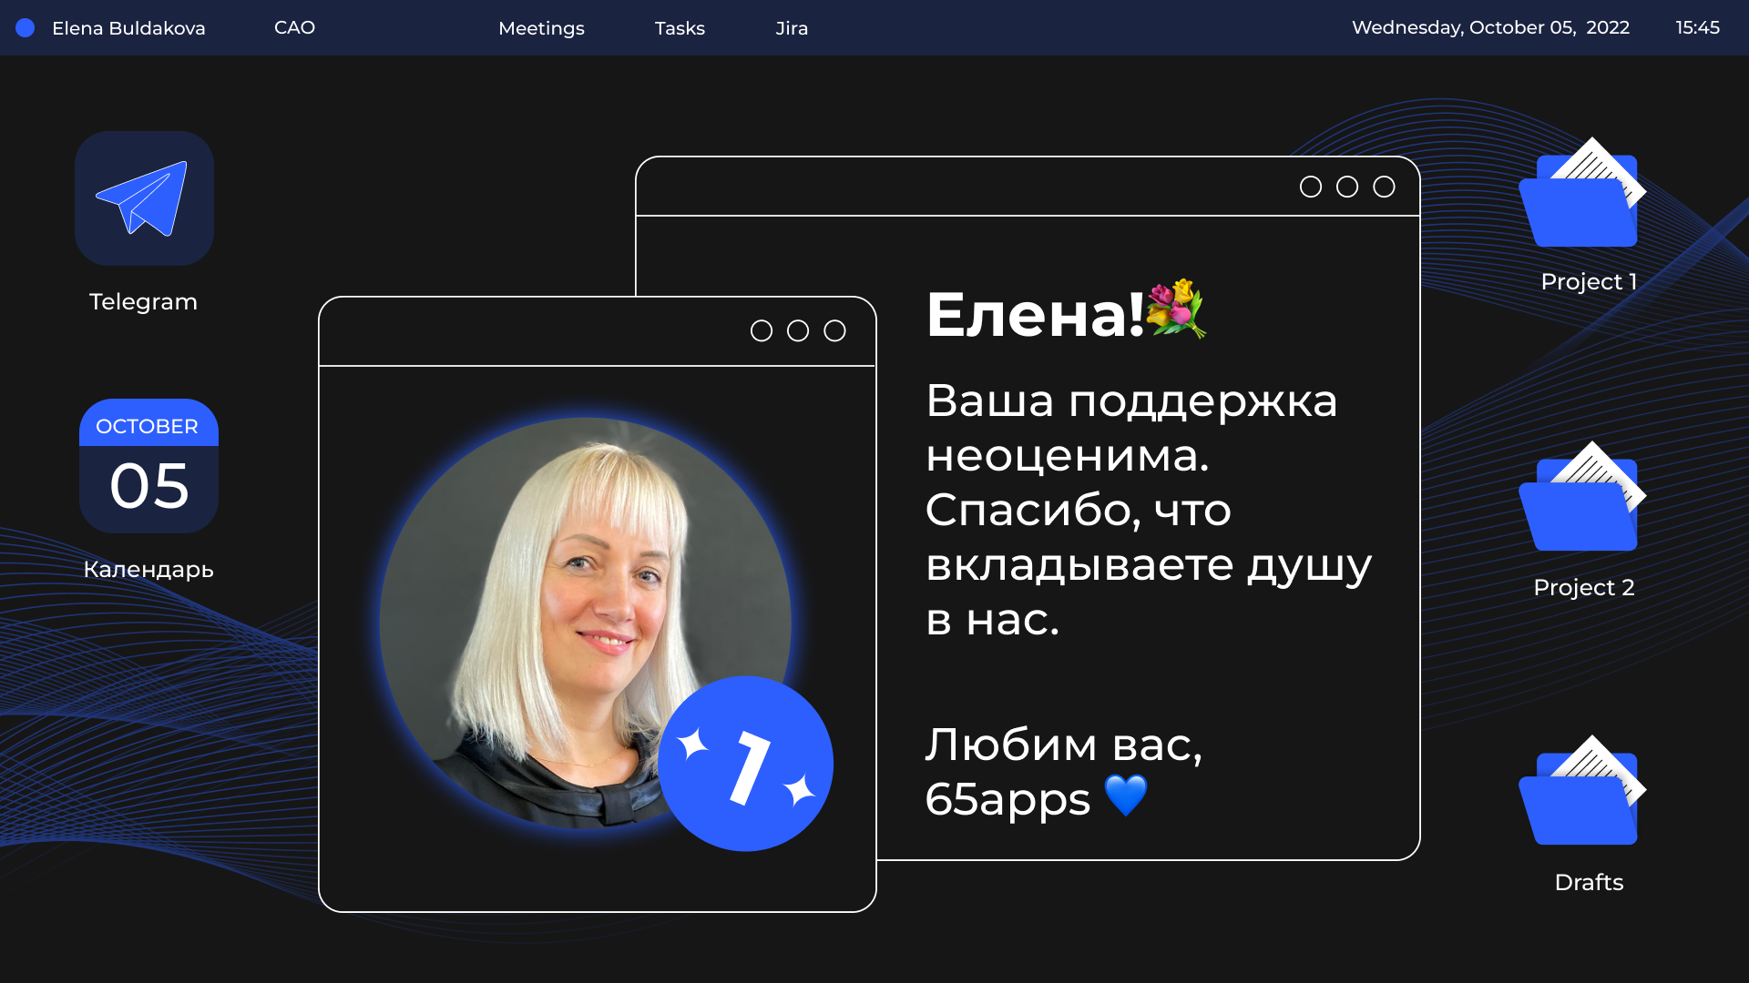
Task: Click the blue number 1 badge
Action: click(745, 764)
